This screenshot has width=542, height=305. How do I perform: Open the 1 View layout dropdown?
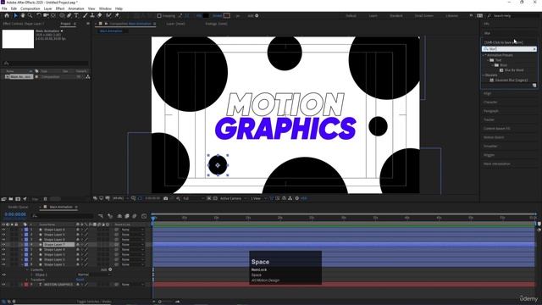coord(258,198)
